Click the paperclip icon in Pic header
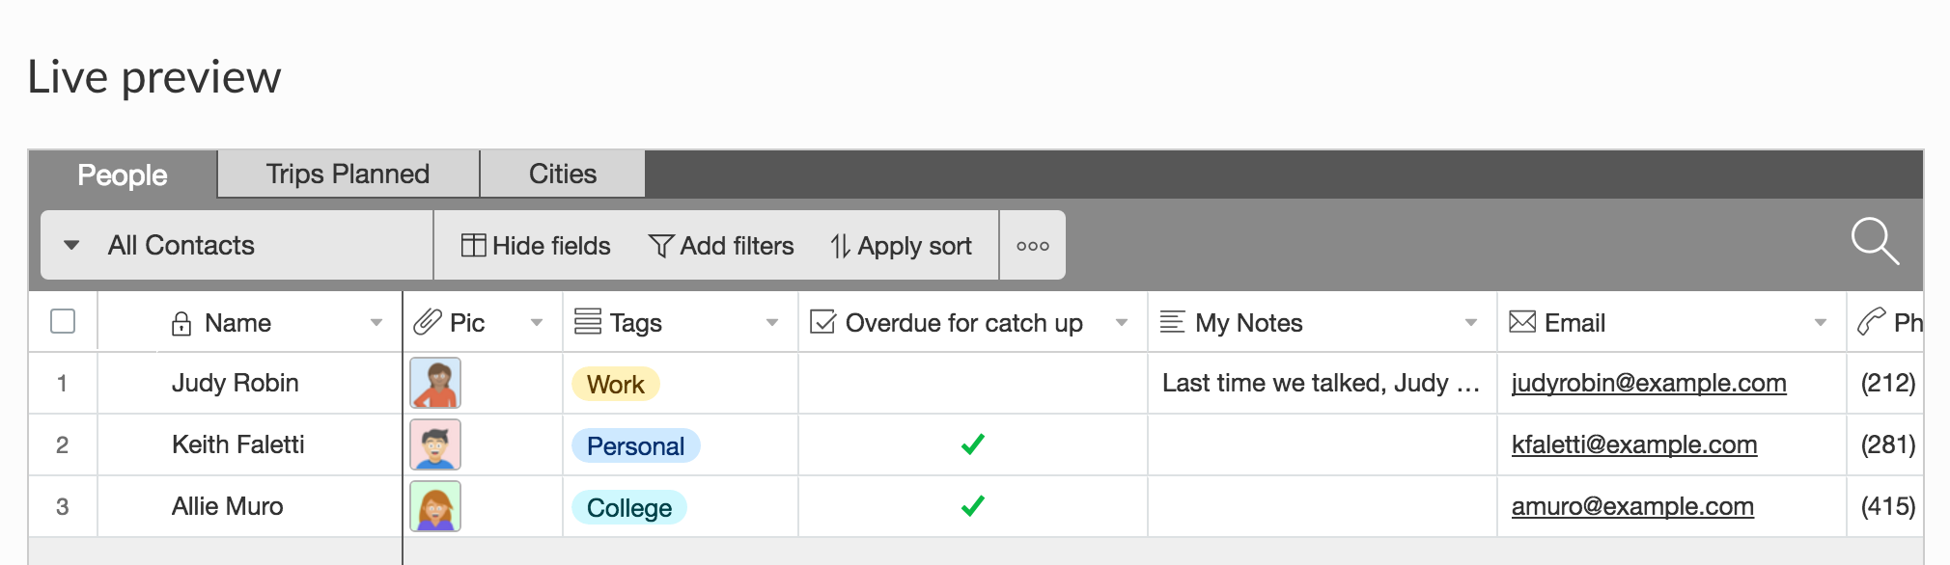The width and height of the screenshot is (1950, 565). 427,322
